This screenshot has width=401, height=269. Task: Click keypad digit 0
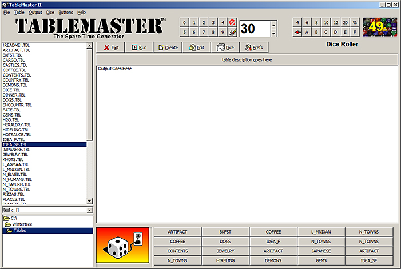(184, 22)
